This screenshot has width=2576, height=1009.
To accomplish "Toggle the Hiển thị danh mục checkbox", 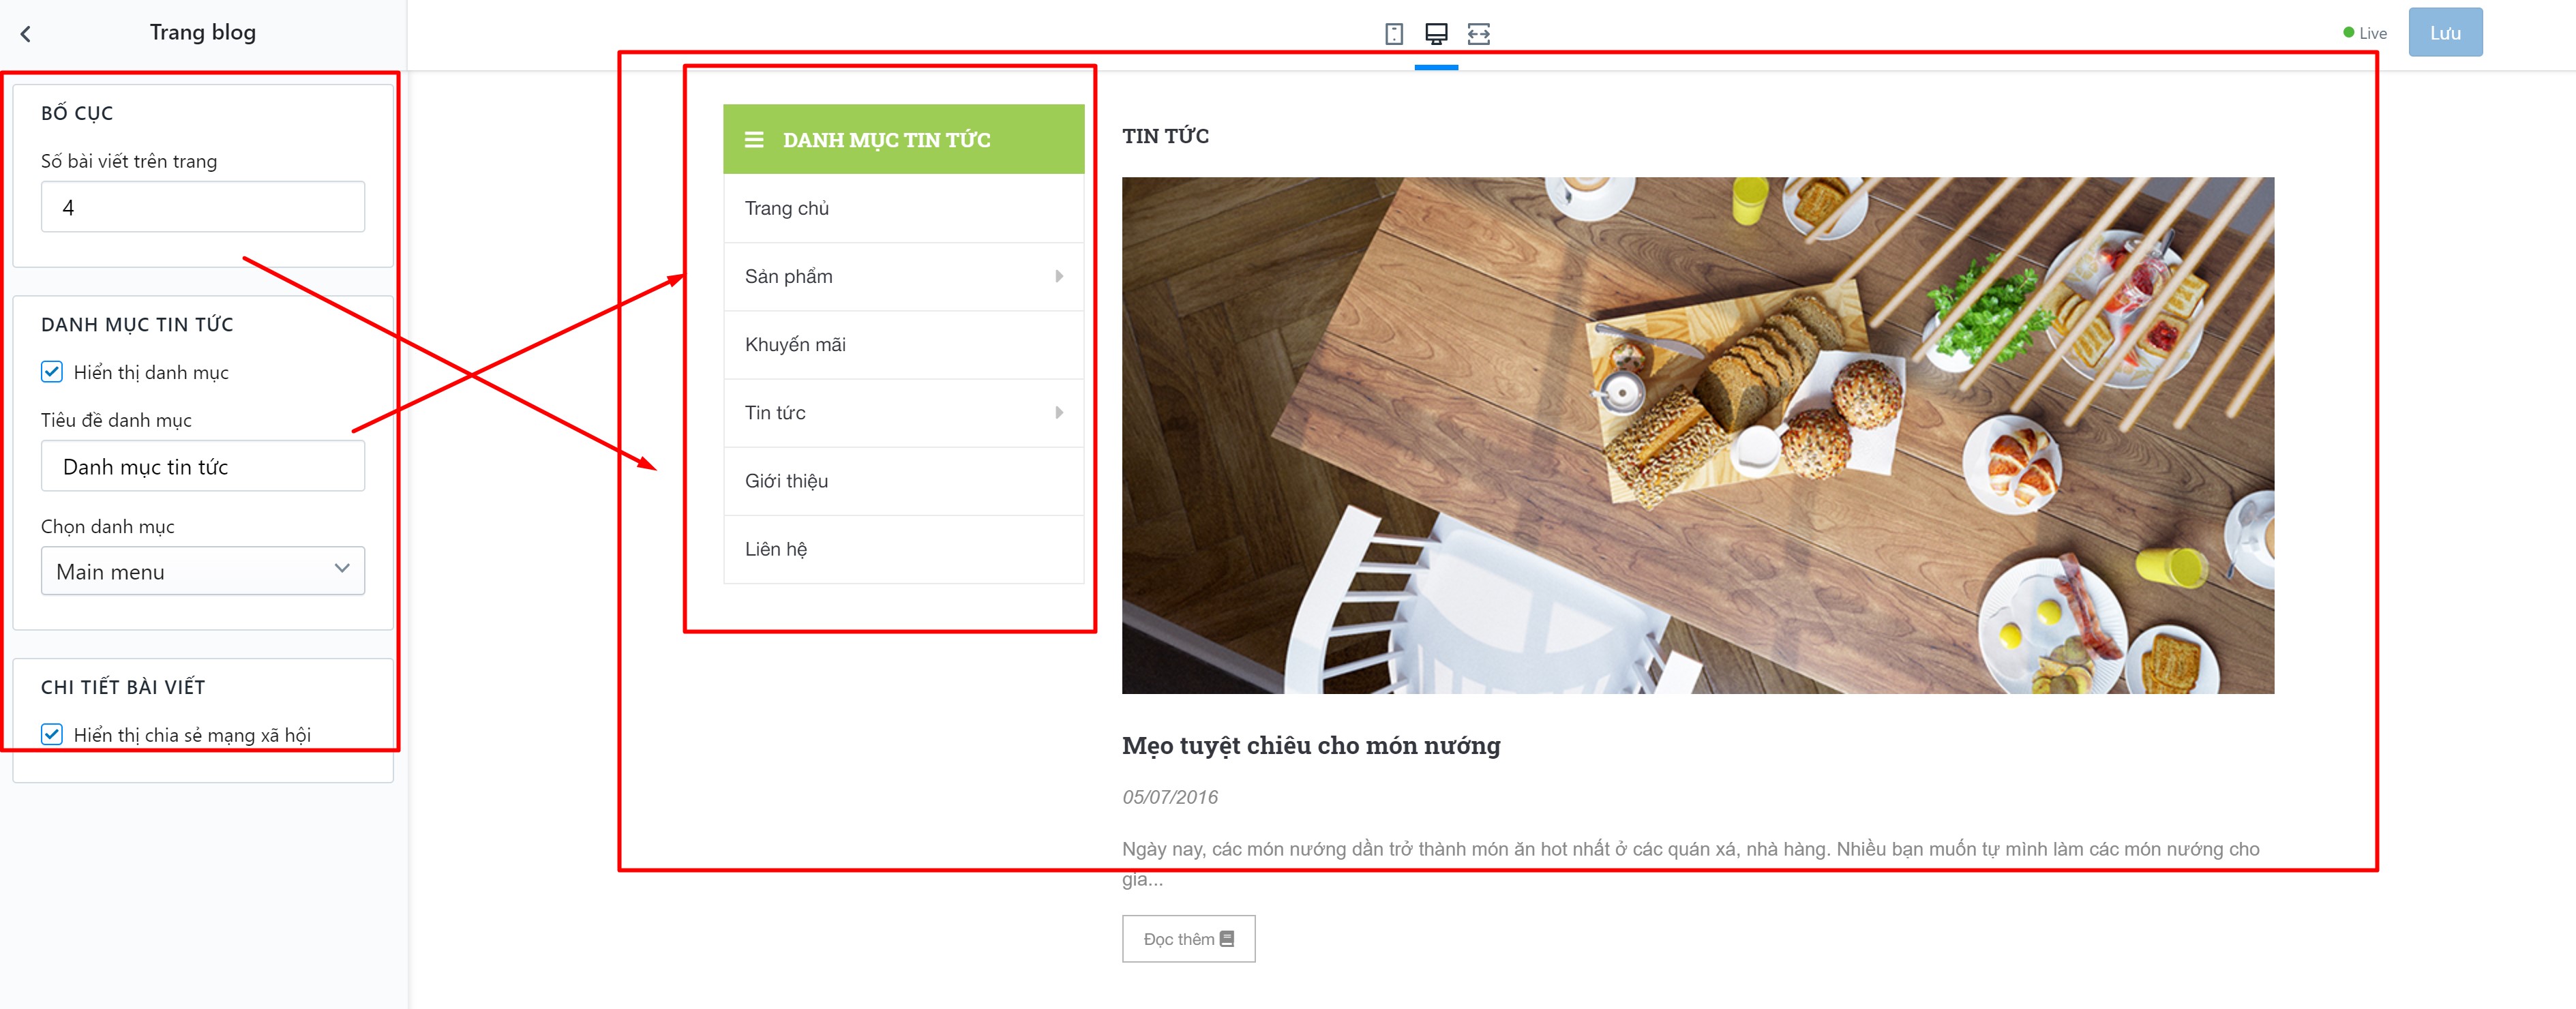I will click(52, 372).
